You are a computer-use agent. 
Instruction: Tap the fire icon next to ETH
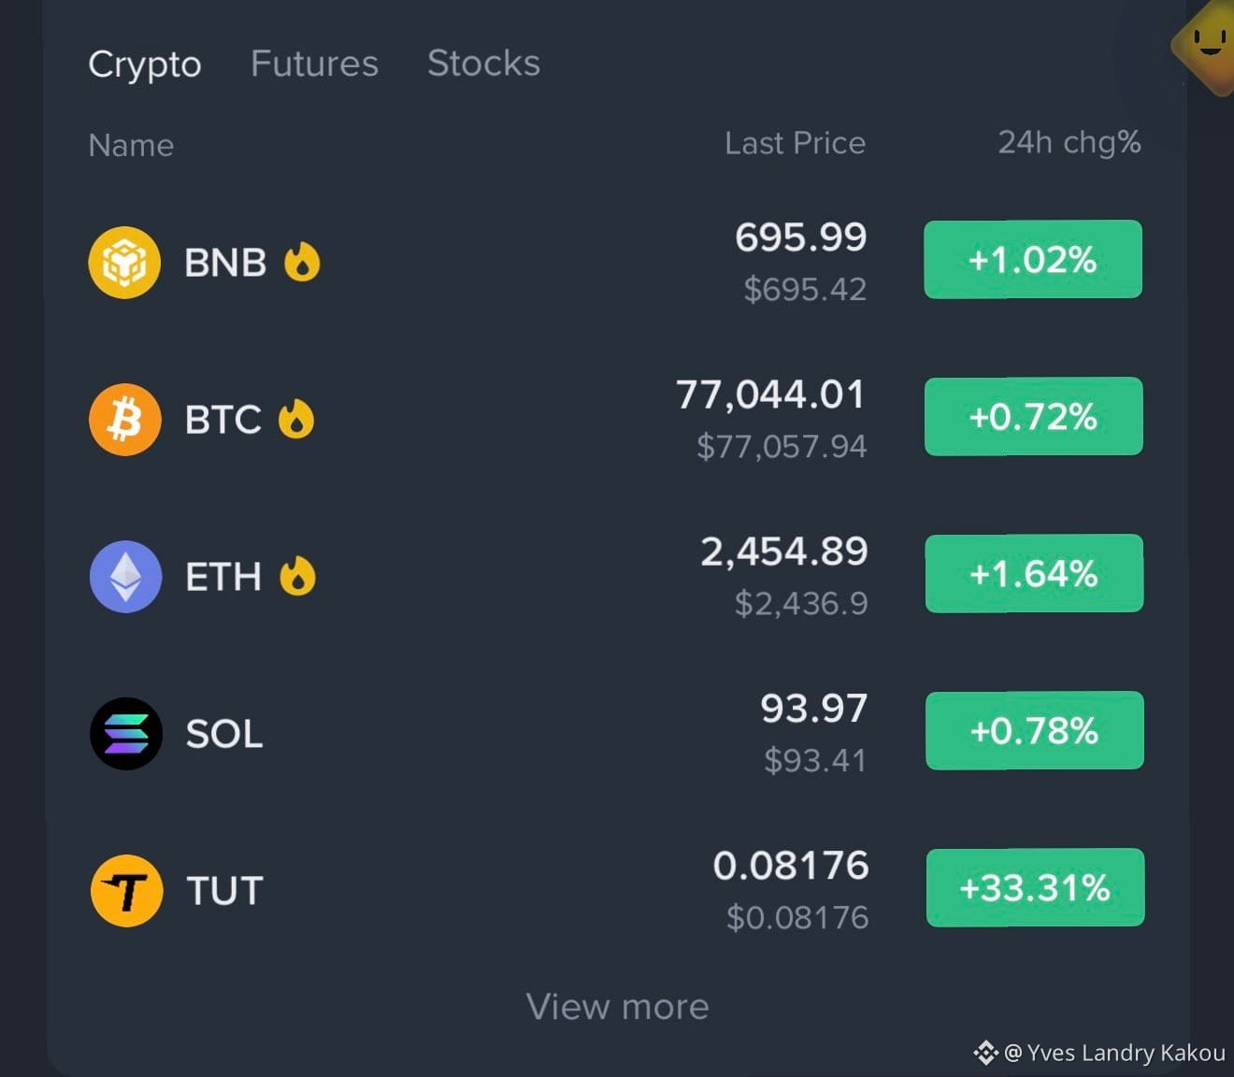click(x=297, y=576)
